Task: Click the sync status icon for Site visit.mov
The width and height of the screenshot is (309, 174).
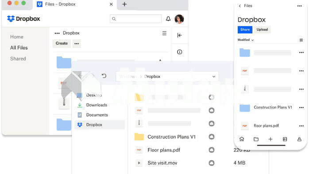Action: (x=212, y=163)
